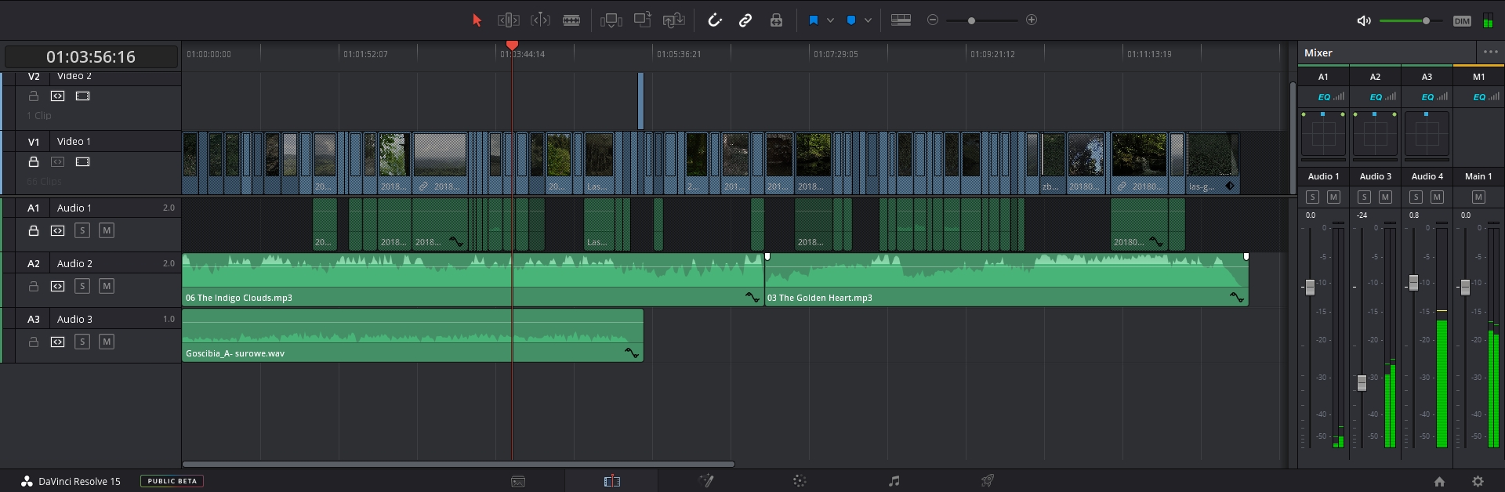Click the horizontal timeline scrollbar
Image resolution: width=1505 pixels, height=492 pixels.
pyautogui.click(x=459, y=464)
